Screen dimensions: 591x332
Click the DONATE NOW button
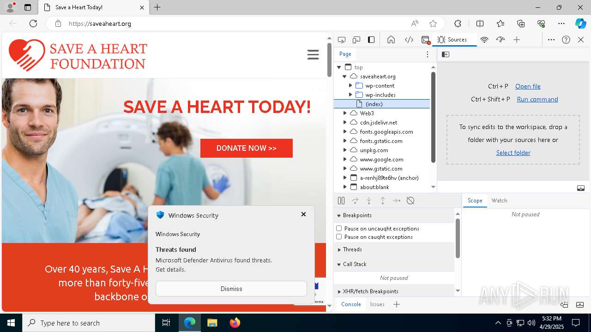point(247,148)
